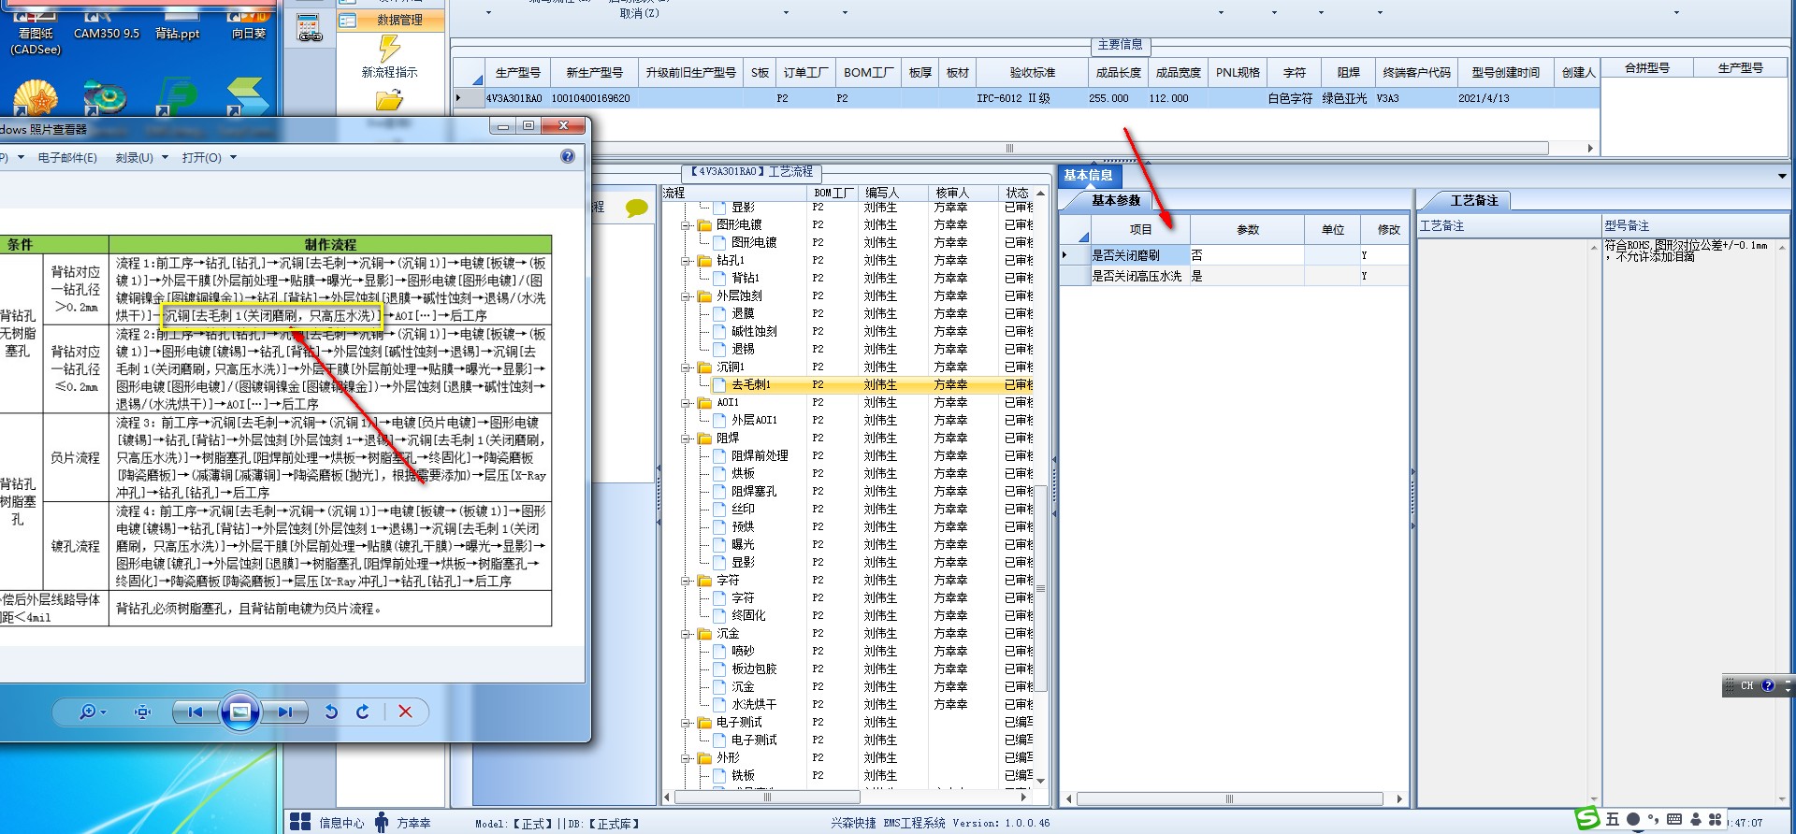Click the user 方幸幸 person icon
The width and height of the screenshot is (1796, 834).
pos(382,822)
